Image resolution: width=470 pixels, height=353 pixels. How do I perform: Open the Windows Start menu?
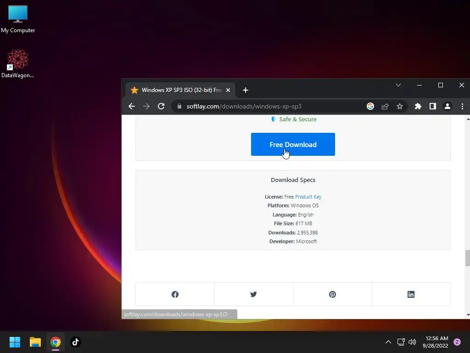coord(15,342)
